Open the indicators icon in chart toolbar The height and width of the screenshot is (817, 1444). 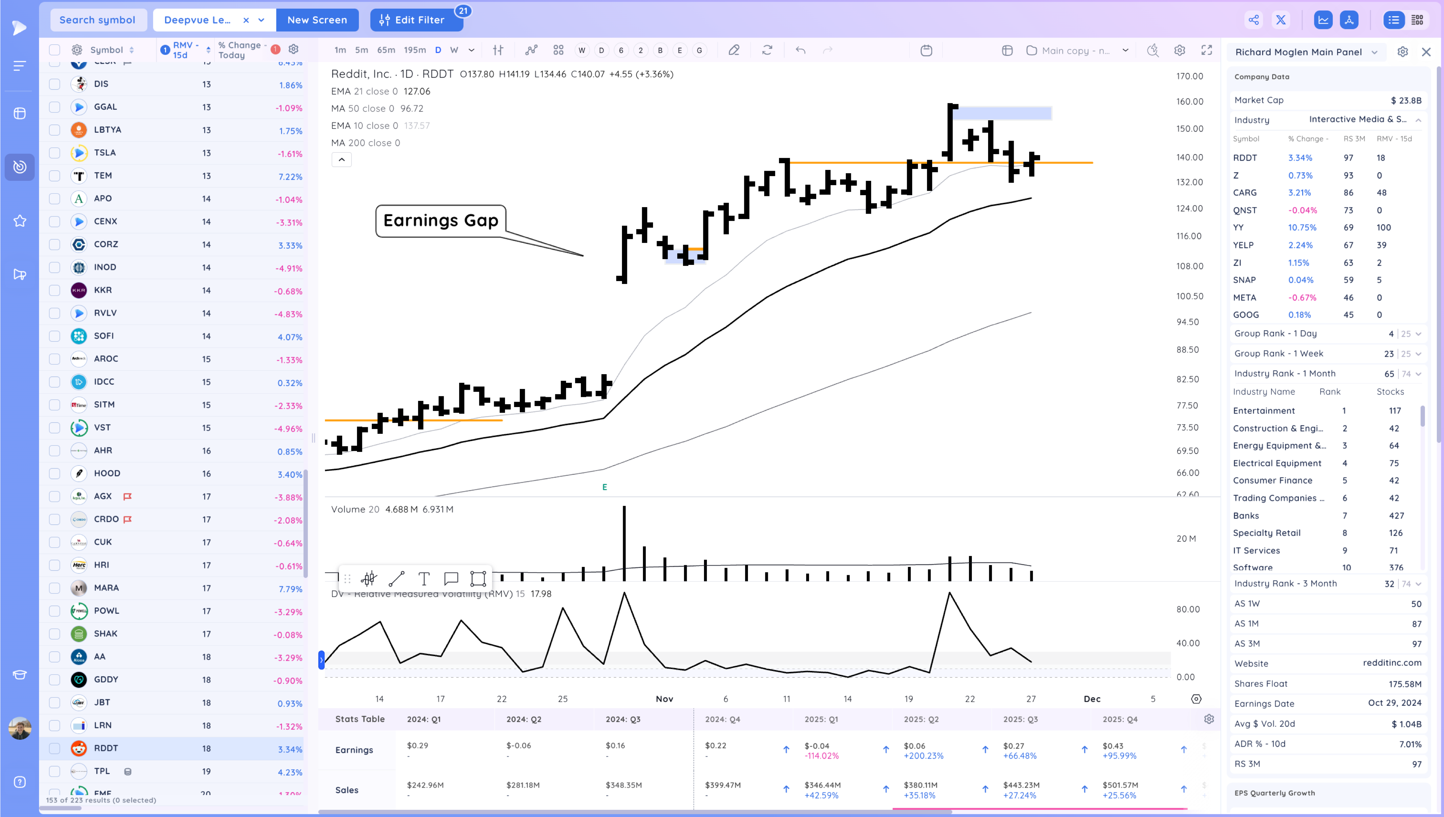(531, 51)
